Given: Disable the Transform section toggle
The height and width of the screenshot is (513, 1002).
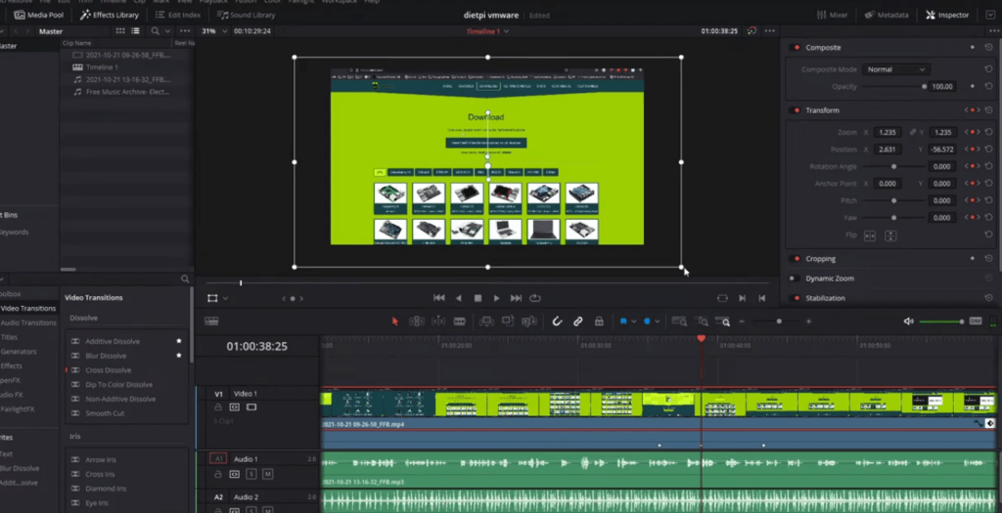Looking at the screenshot, I should [x=795, y=110].
